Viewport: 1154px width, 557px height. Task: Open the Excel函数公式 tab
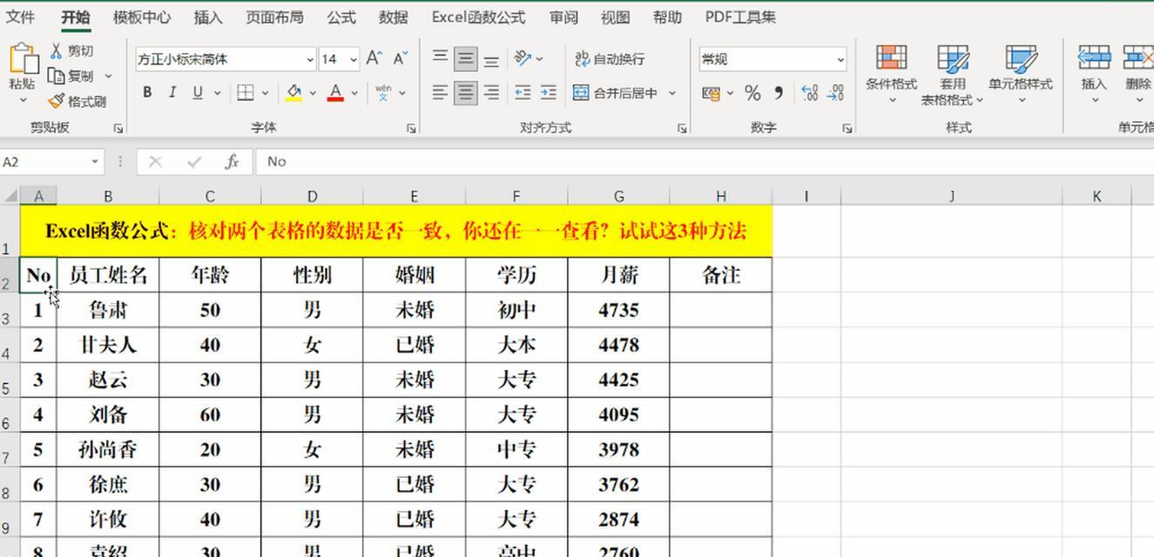(x=478, y=17)
